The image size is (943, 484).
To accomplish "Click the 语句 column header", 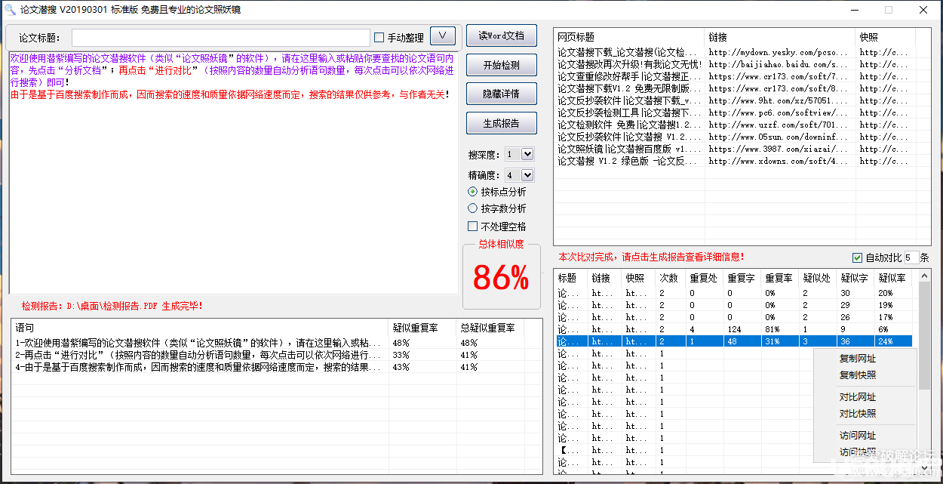I will 200,328.
